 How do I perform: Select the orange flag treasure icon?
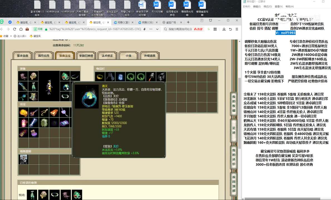coord(54,113)
